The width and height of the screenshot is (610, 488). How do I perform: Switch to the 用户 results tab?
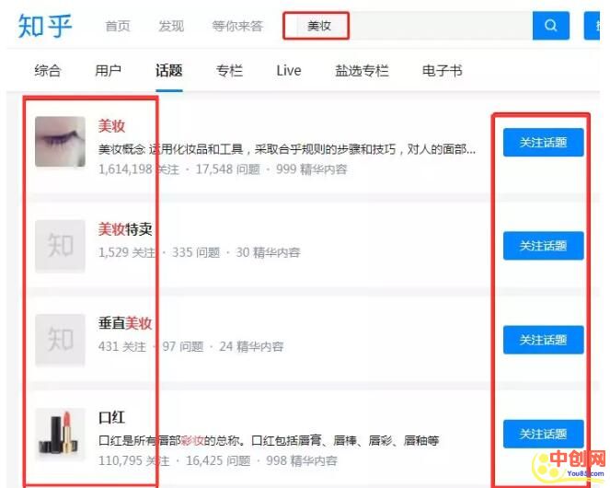pos(108,71)
